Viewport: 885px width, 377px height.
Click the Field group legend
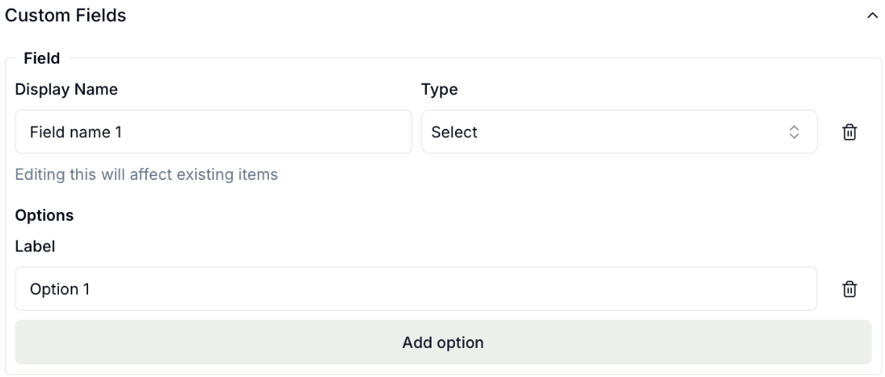pos(47,59)
